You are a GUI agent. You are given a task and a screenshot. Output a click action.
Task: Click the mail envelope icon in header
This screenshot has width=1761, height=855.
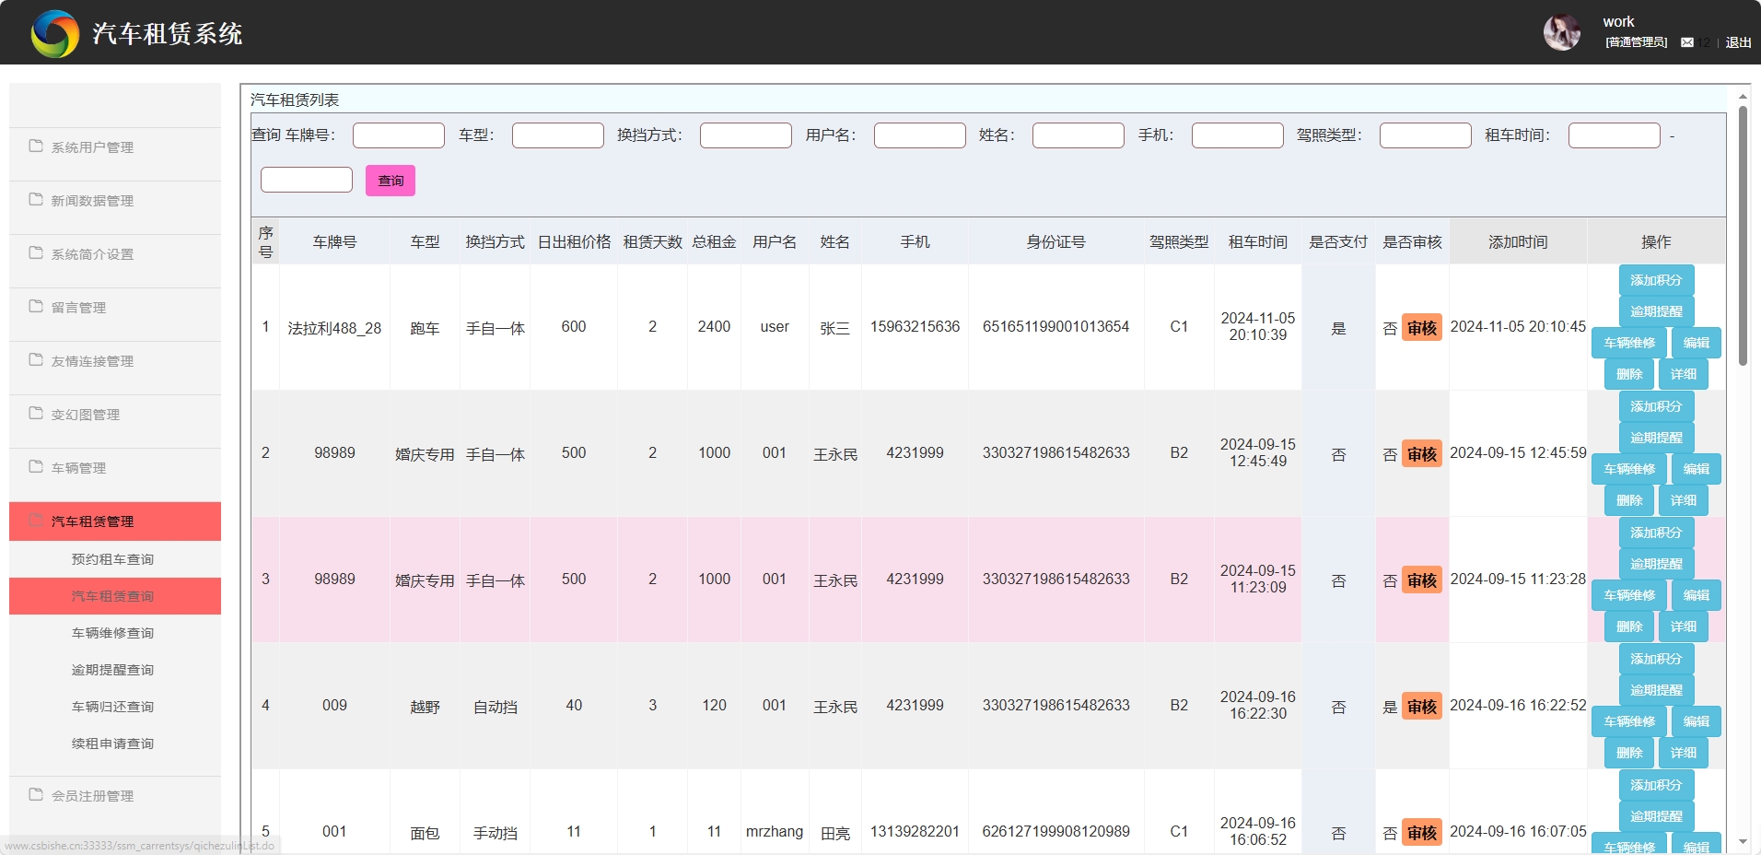tap(1686, 42)
